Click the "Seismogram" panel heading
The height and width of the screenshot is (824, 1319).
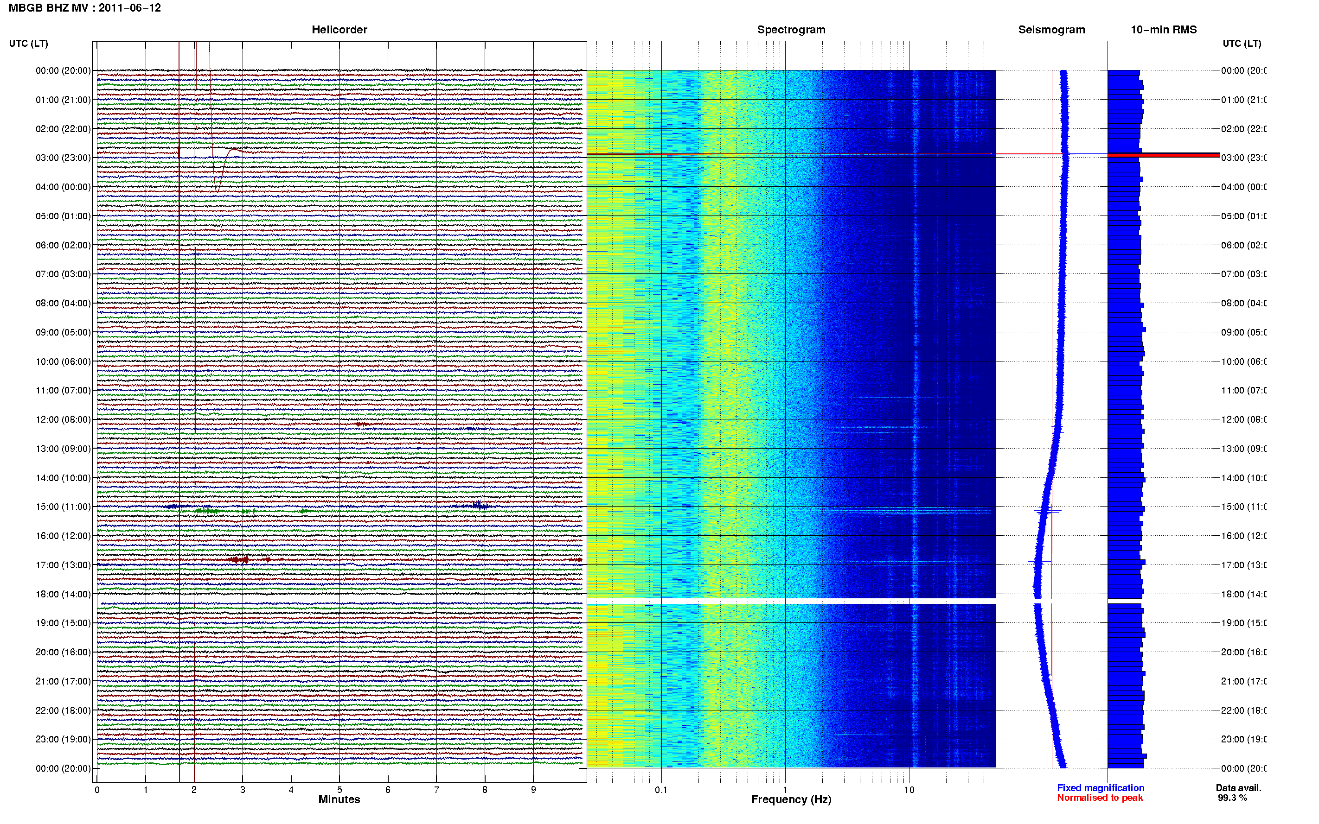click(1051, 30)
